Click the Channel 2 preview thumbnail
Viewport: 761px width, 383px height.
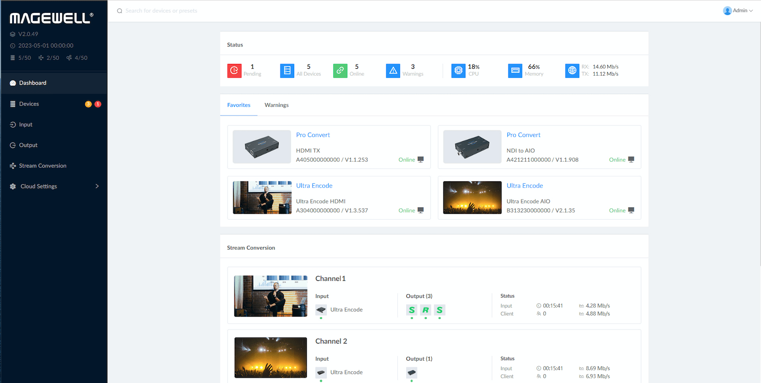(x=271, y=357)
